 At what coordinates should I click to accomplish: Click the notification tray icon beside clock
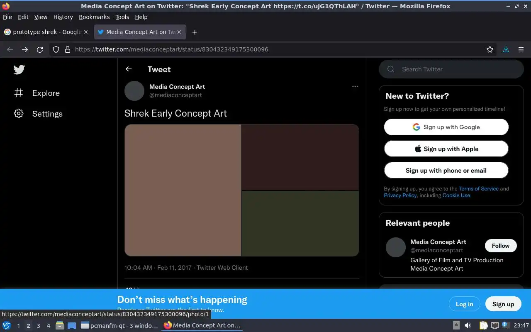pos(505,325)
